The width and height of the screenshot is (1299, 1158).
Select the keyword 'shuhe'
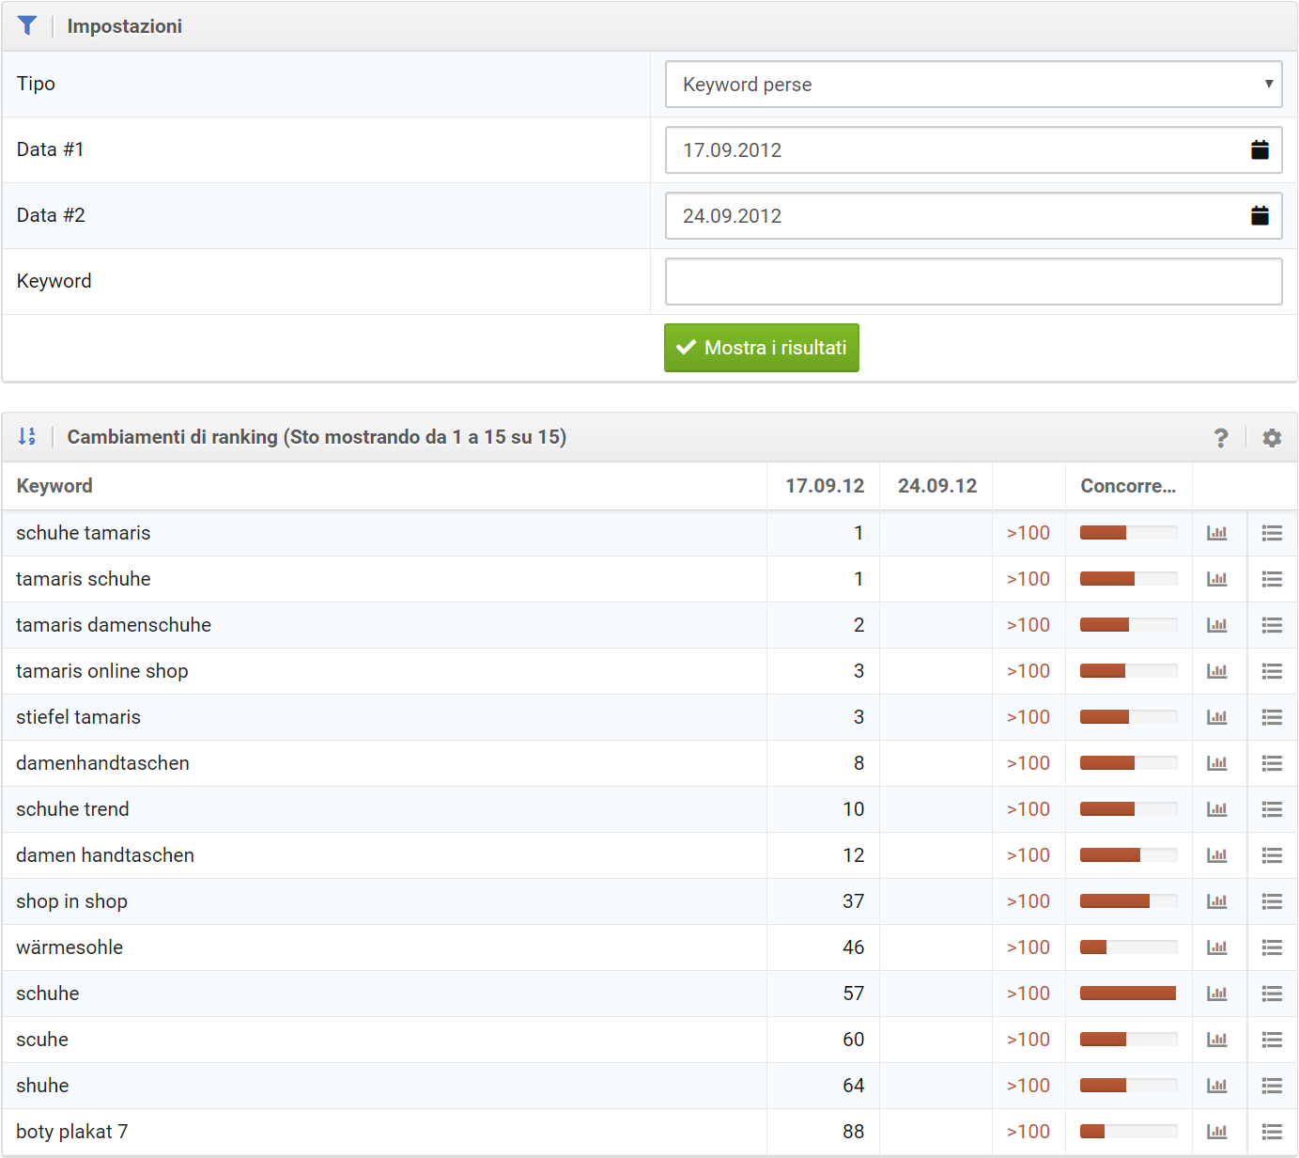click(x=42, y=1086)
